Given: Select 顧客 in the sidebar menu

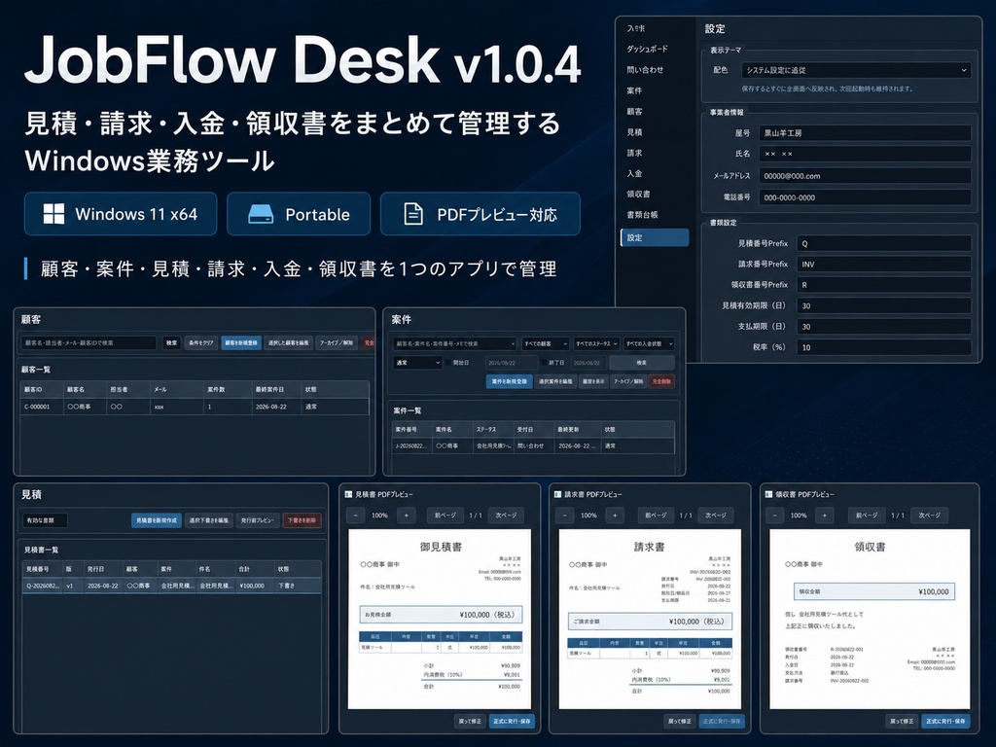Looking at the screenshot, I should (634, 111).
